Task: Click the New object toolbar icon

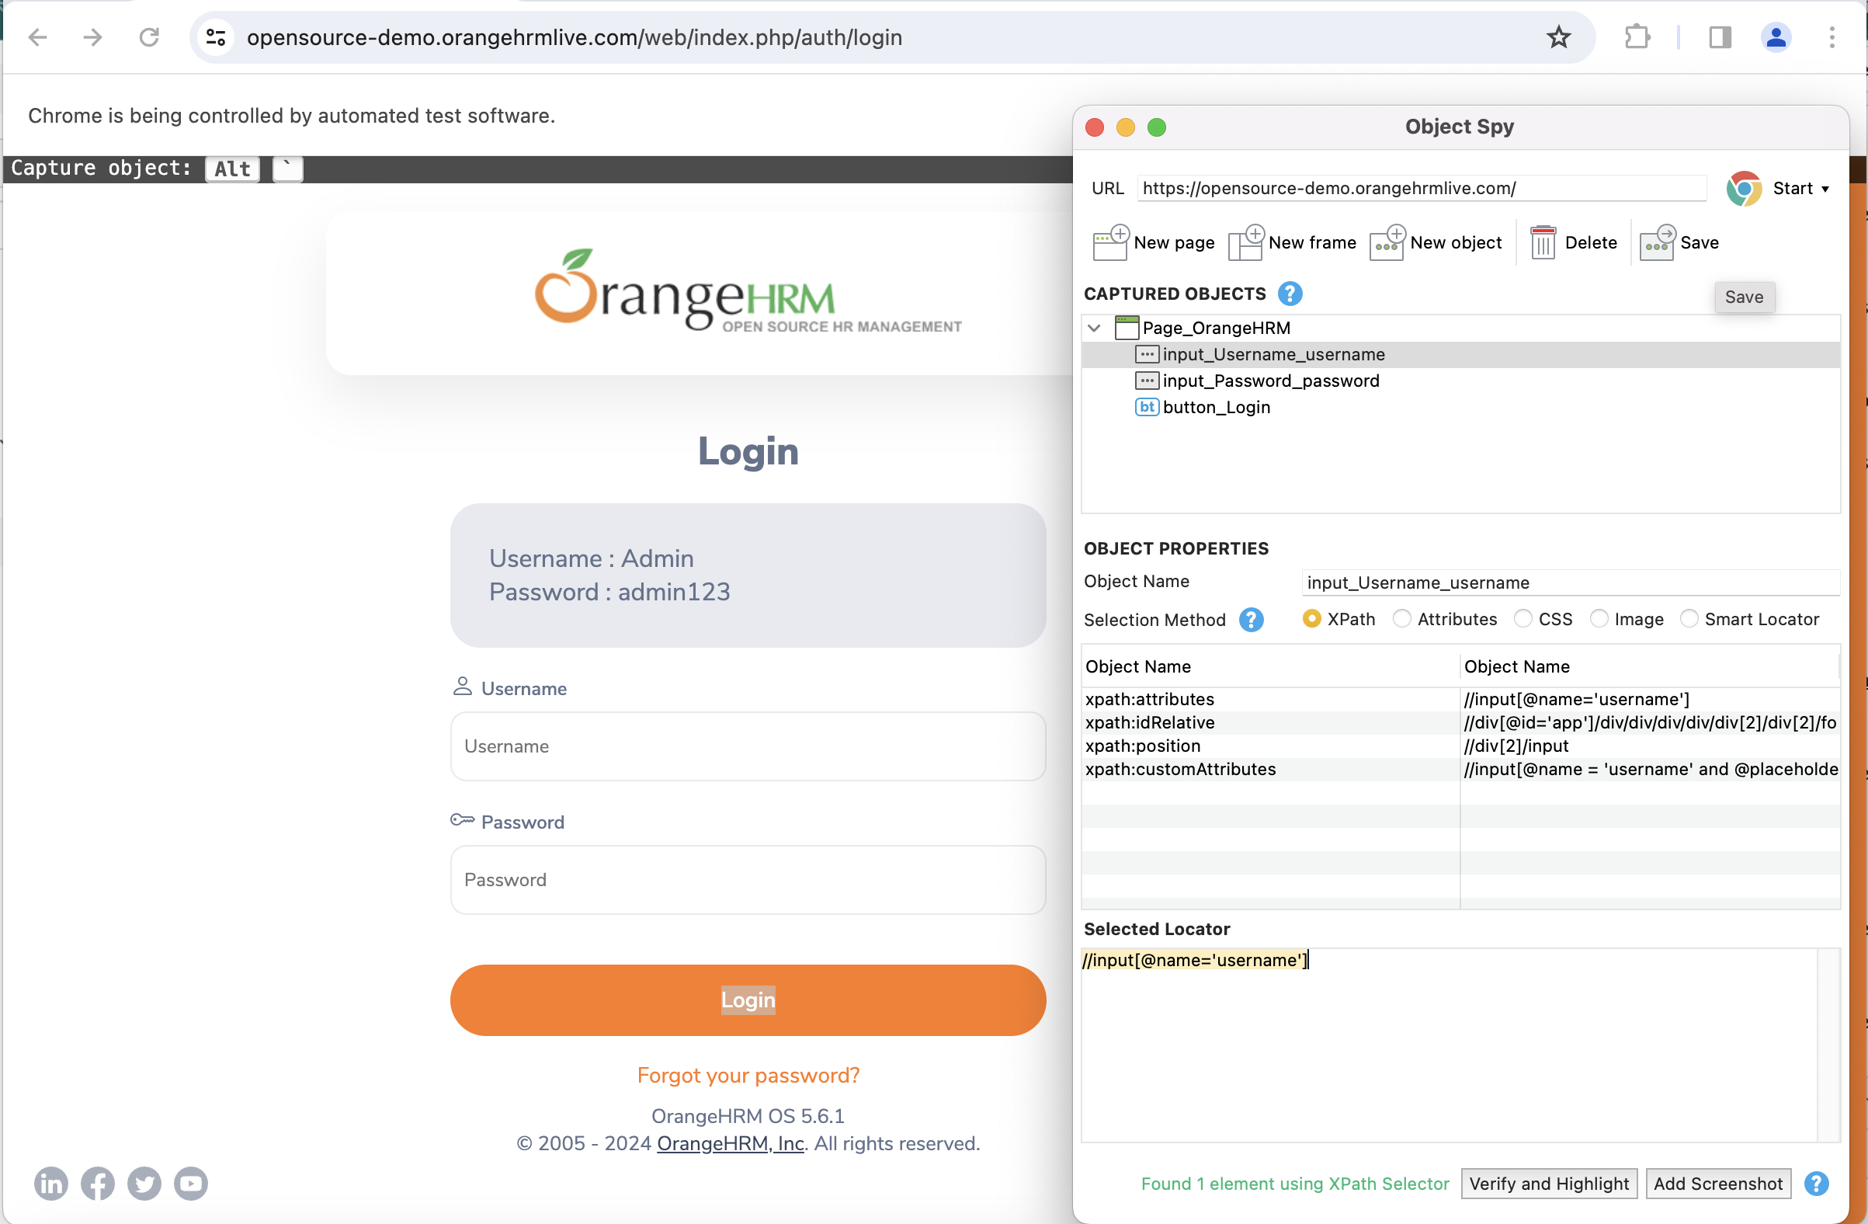Action: click(x=1387, y=242)
